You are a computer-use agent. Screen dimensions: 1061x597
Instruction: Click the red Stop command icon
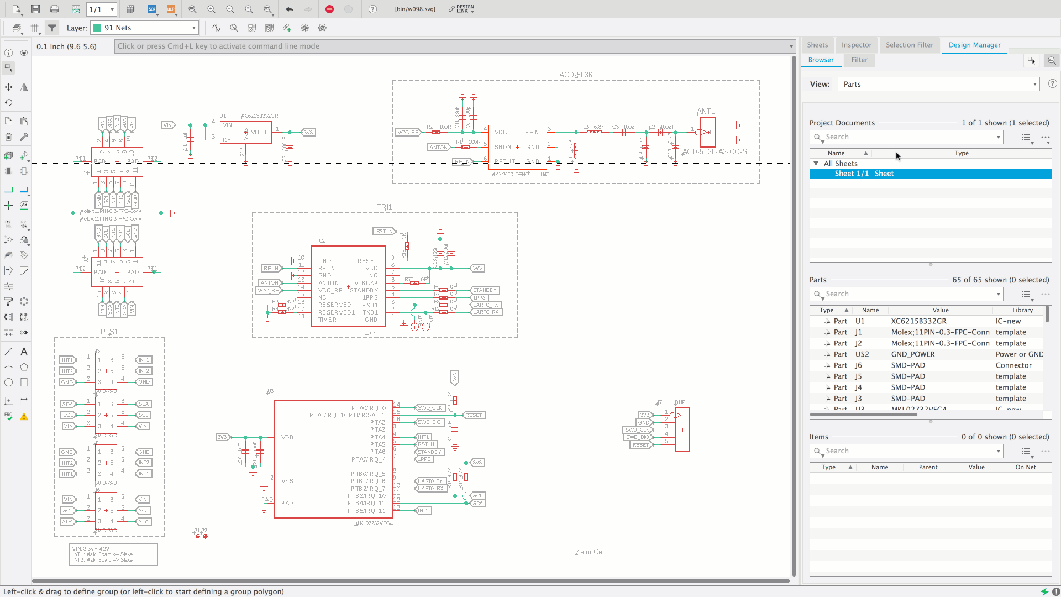point(329,9)
